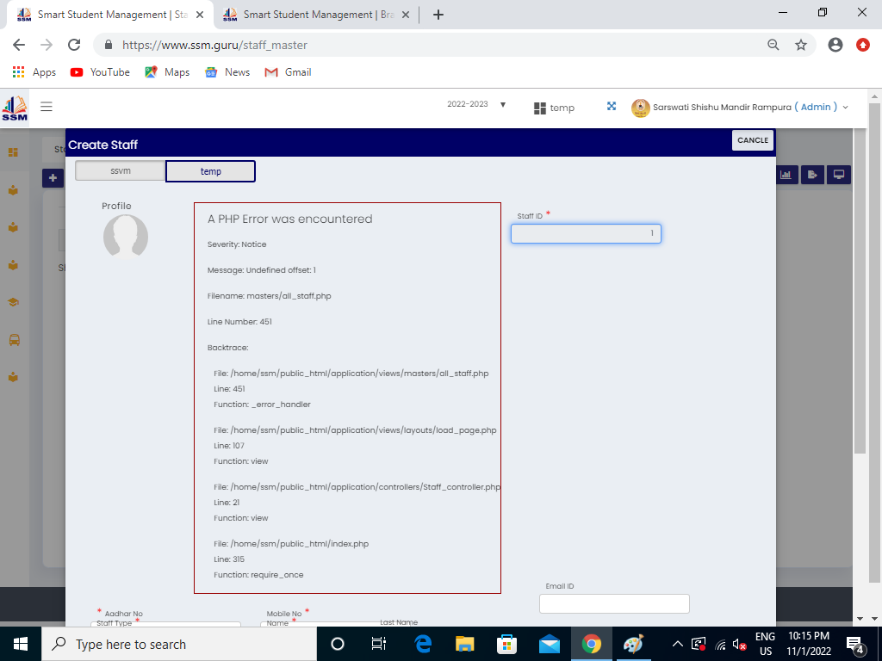Click the hamburger menu icon

(47, 107)
